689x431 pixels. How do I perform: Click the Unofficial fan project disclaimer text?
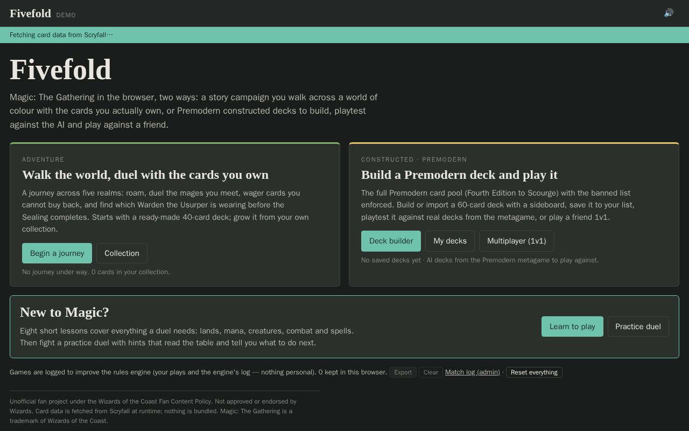153,411
